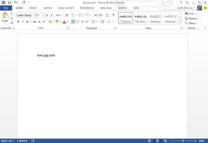This screenshot has height=143, width=208.
Task: Apply the Heading 1 style
Action: 156,18
